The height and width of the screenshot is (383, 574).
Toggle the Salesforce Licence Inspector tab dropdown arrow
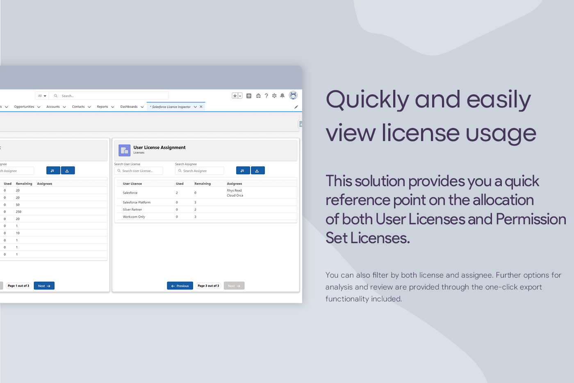click(x=195, y=106)
